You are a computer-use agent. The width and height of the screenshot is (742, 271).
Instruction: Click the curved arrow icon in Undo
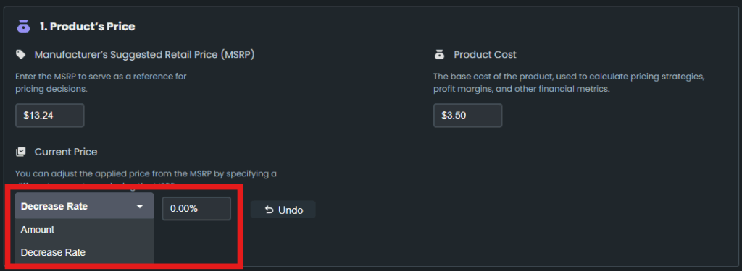click(x=270, y=210)
